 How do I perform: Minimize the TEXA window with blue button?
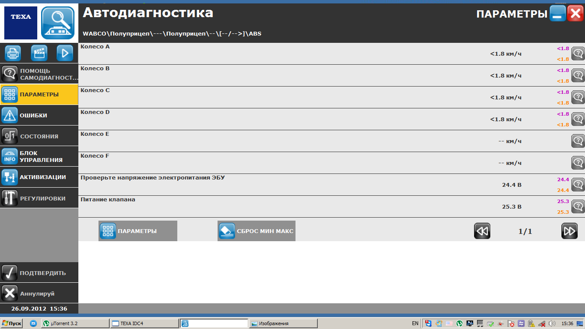coord(558,13)
